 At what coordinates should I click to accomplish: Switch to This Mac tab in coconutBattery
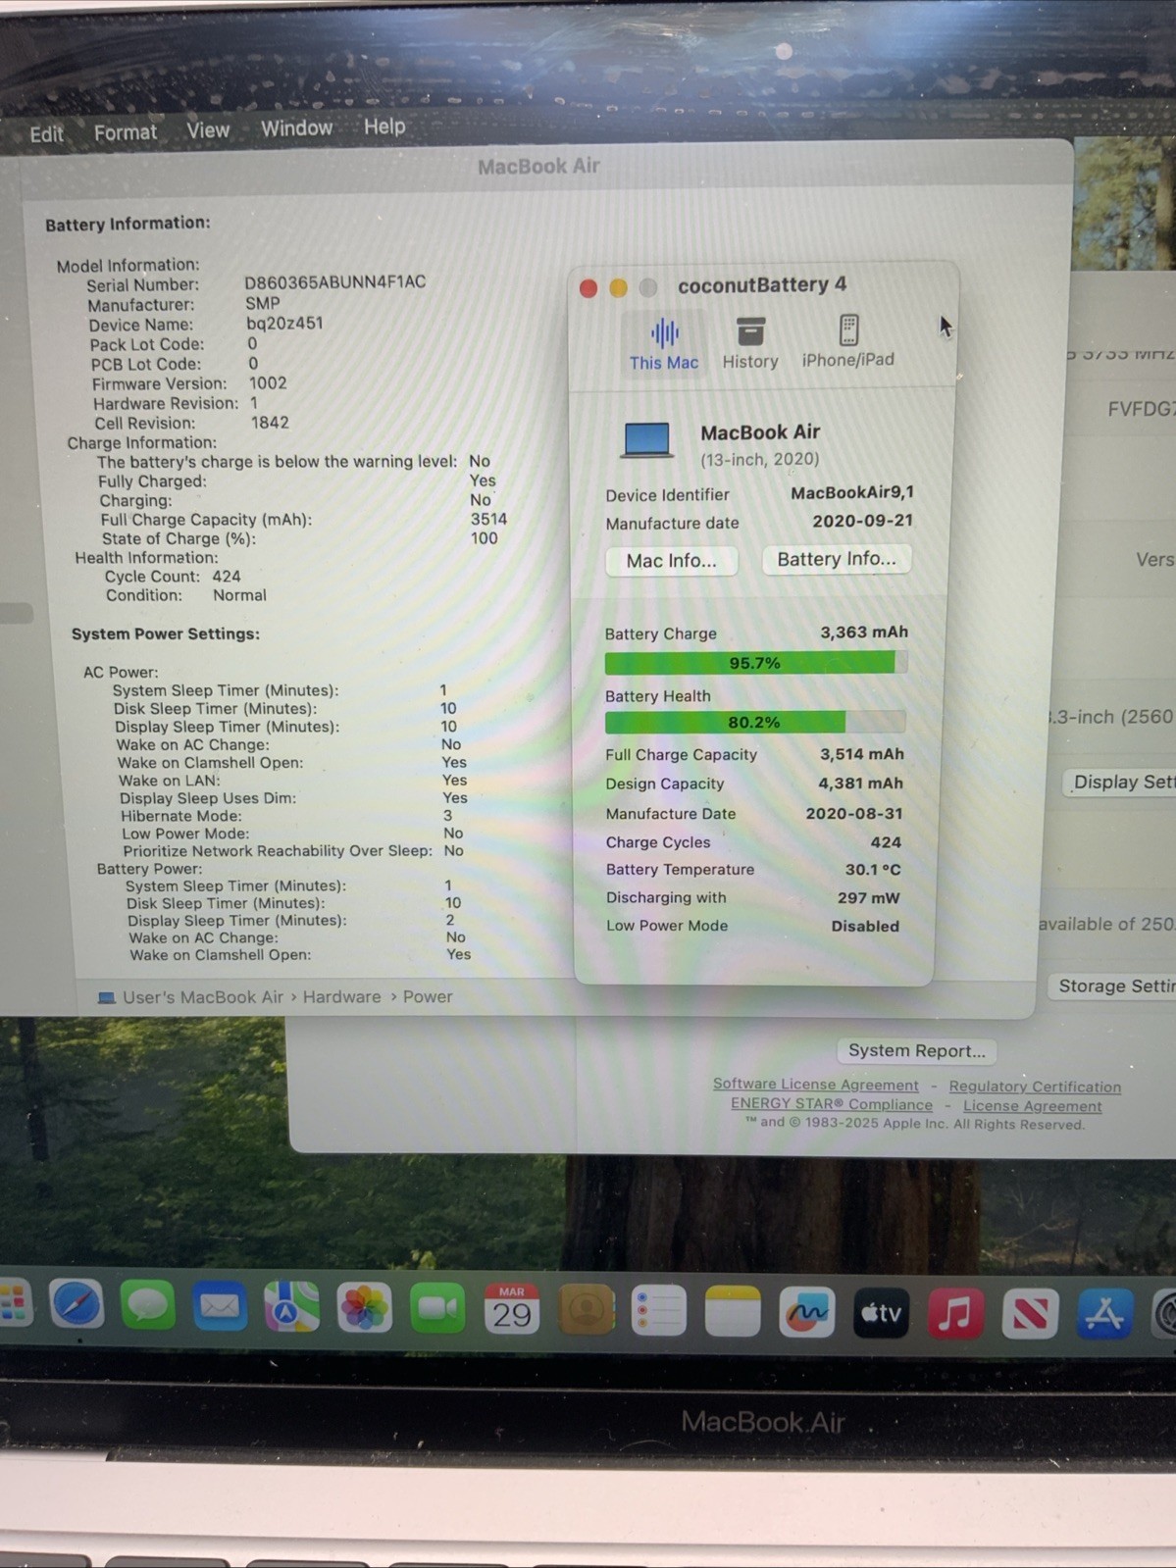click(x=664, y=343)
